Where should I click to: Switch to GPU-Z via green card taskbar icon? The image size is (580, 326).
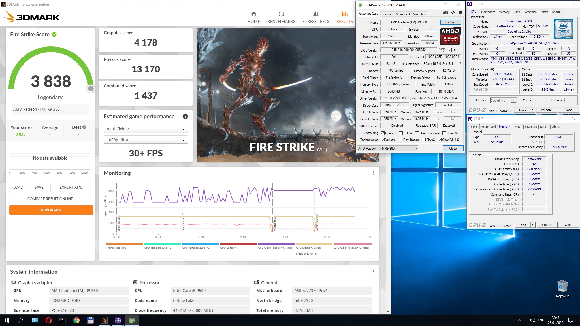(x=132, y=320)
